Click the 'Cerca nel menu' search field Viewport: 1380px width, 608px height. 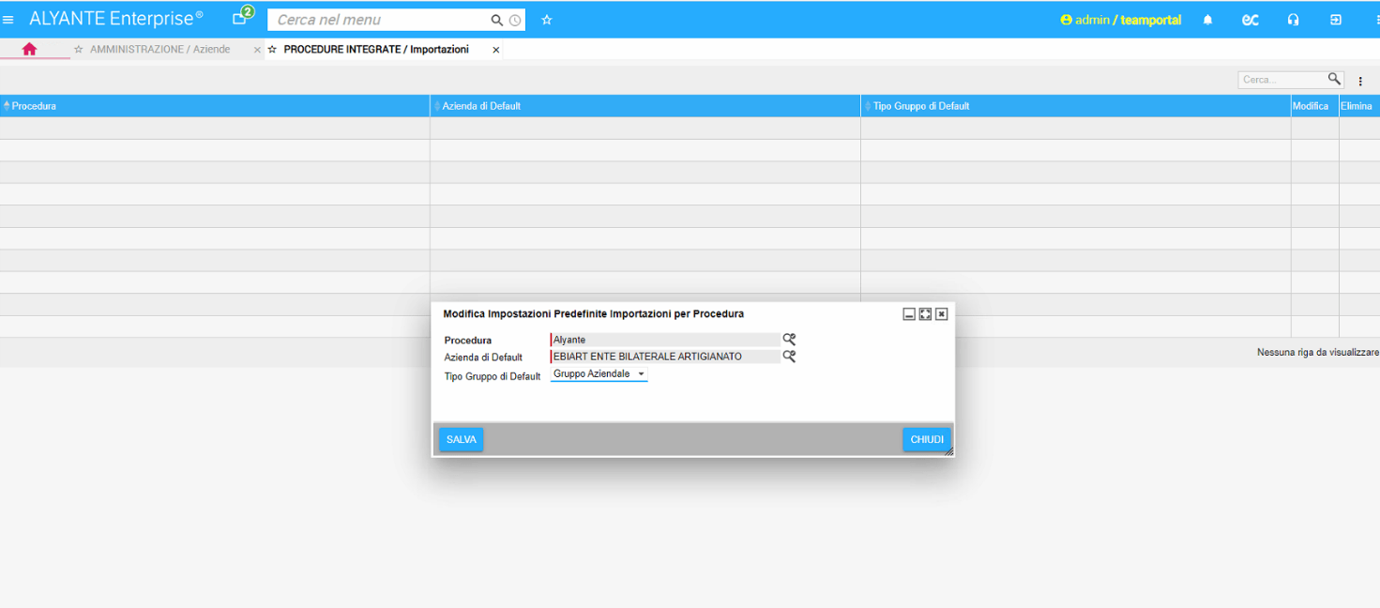(380, 20)
